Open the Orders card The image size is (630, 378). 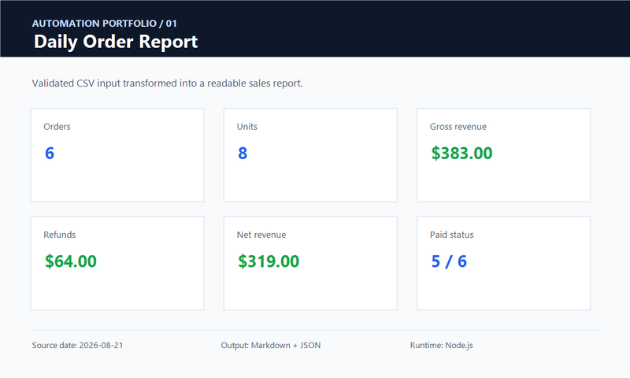click(117, 155)
